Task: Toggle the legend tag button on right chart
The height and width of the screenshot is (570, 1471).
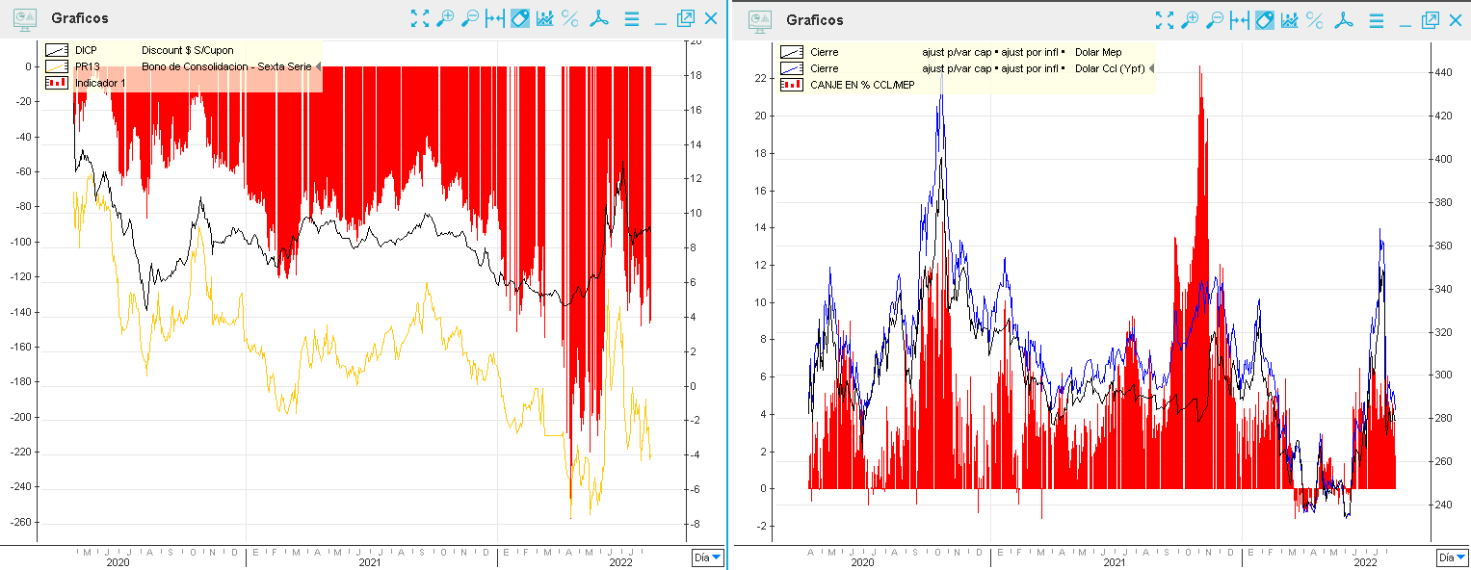Action: [x=1265, y=19]
